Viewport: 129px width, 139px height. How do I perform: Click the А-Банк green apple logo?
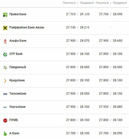coord(5,134)
